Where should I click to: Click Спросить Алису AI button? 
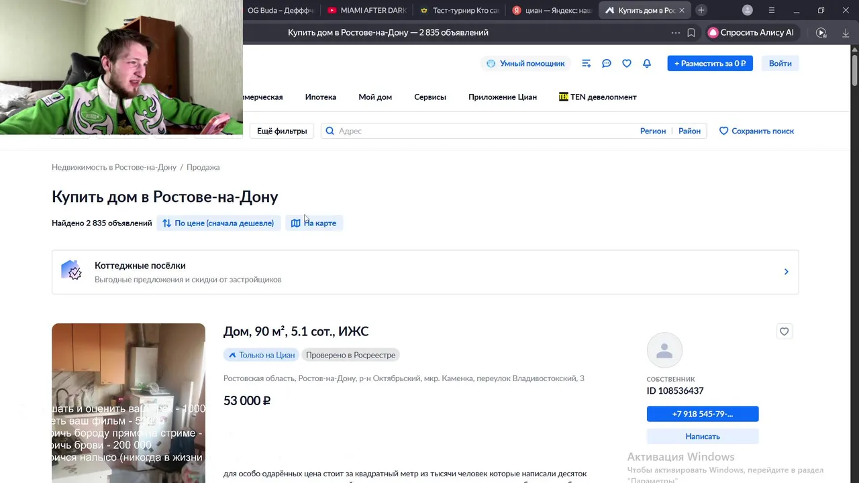(x=751, y=32)
